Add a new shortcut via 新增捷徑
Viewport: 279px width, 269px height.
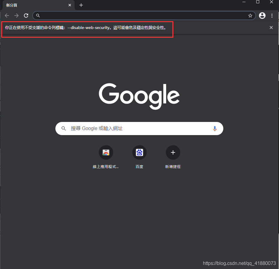click(173, 157)
